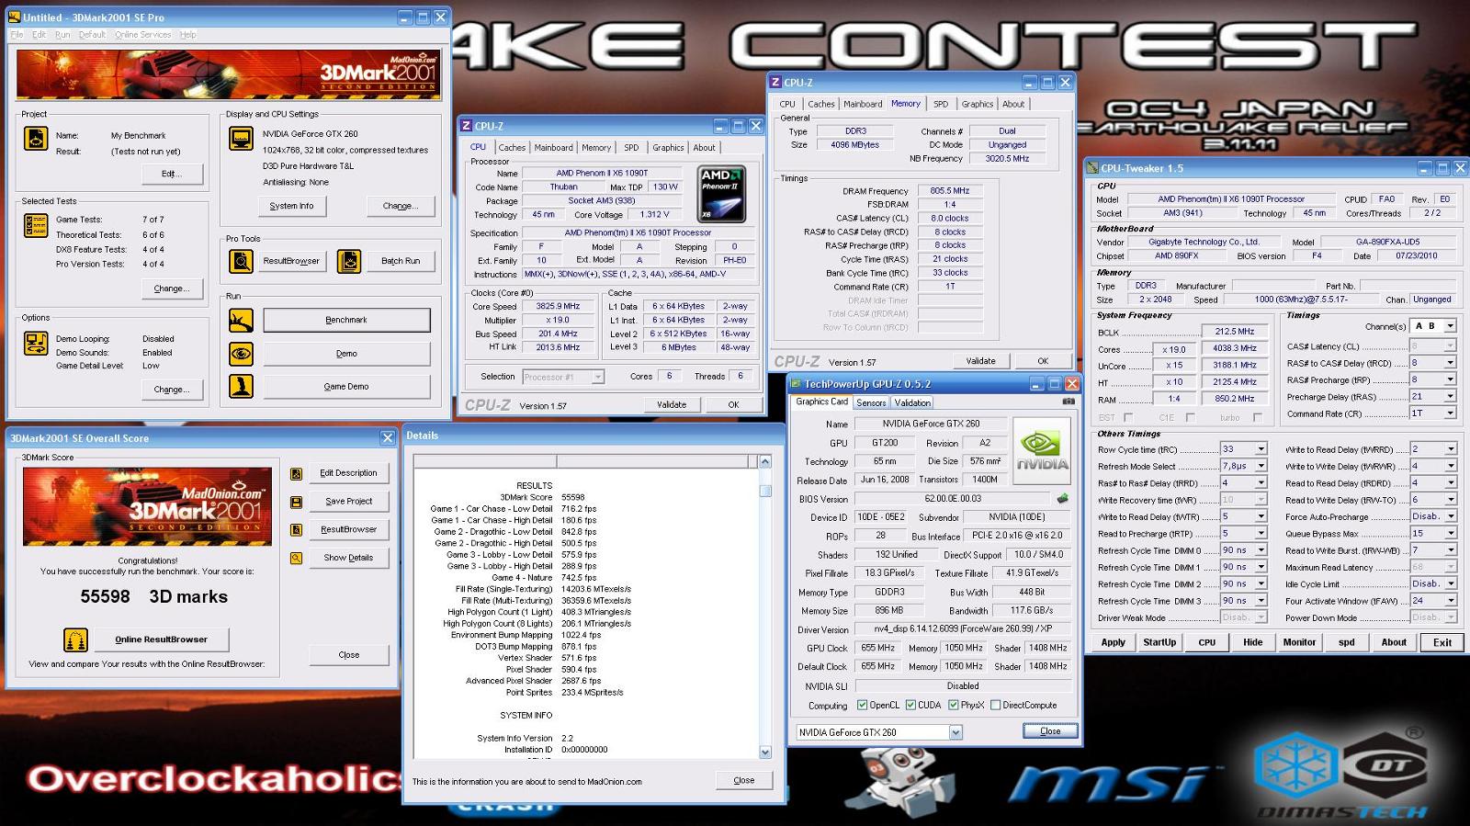The image size is (1470, 826).
Task: Toggle the turbo checkbox in CPU-Tweaker
Action: [1258, 418]
